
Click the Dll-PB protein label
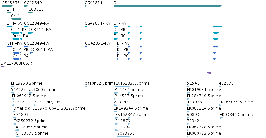click(123, 50)
